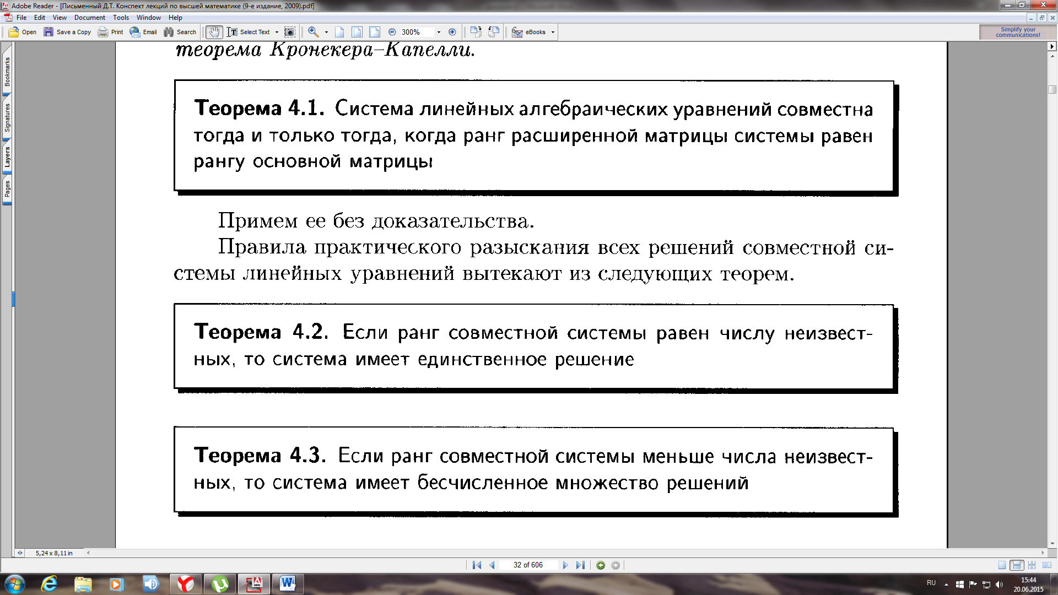
Task: Click the page size '5,24 x 8,11 in' indicator
Action: [x=54, y=553]
